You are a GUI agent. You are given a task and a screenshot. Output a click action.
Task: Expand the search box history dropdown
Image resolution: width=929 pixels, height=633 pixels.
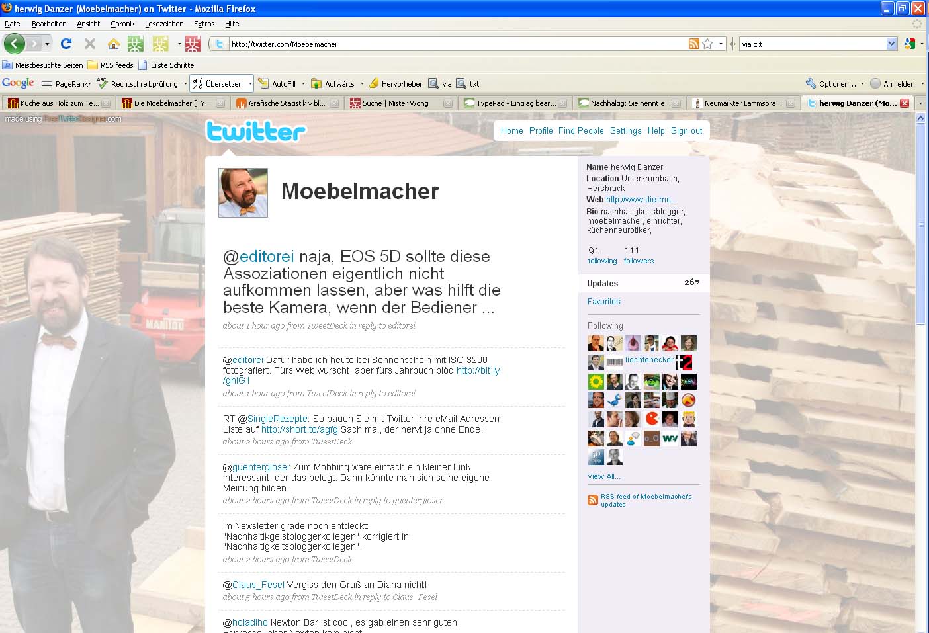(891, 44)
